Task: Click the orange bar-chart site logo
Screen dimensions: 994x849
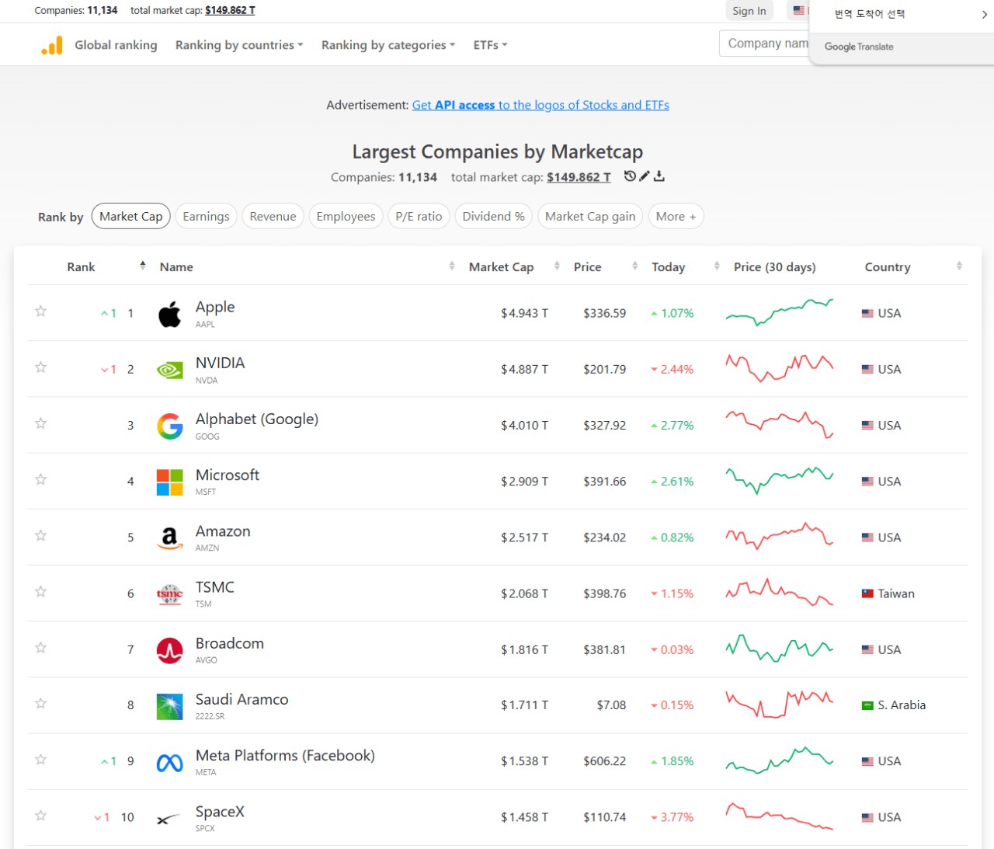Action: click(x=51, y=46)
